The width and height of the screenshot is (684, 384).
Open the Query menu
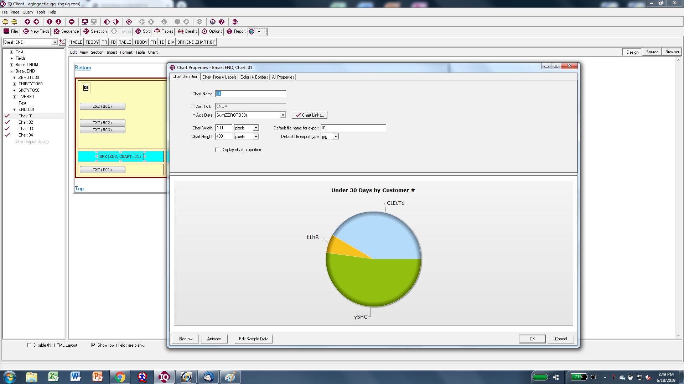pyautogui.click(x=27, y=12)
